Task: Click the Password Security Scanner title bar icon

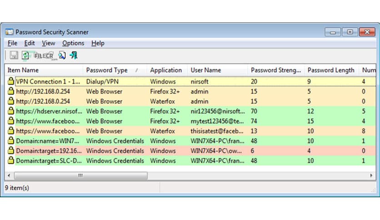Action: (x=9, y=32)
